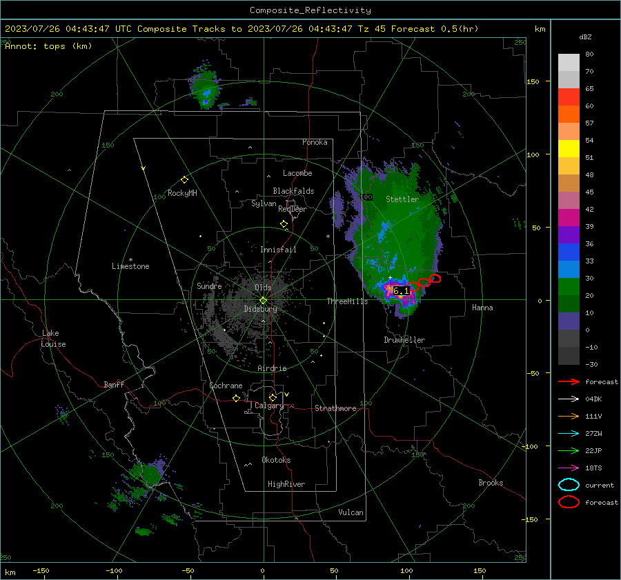Click the Banff label
This screenshot has height=580, width=621.
click(114, 384)
